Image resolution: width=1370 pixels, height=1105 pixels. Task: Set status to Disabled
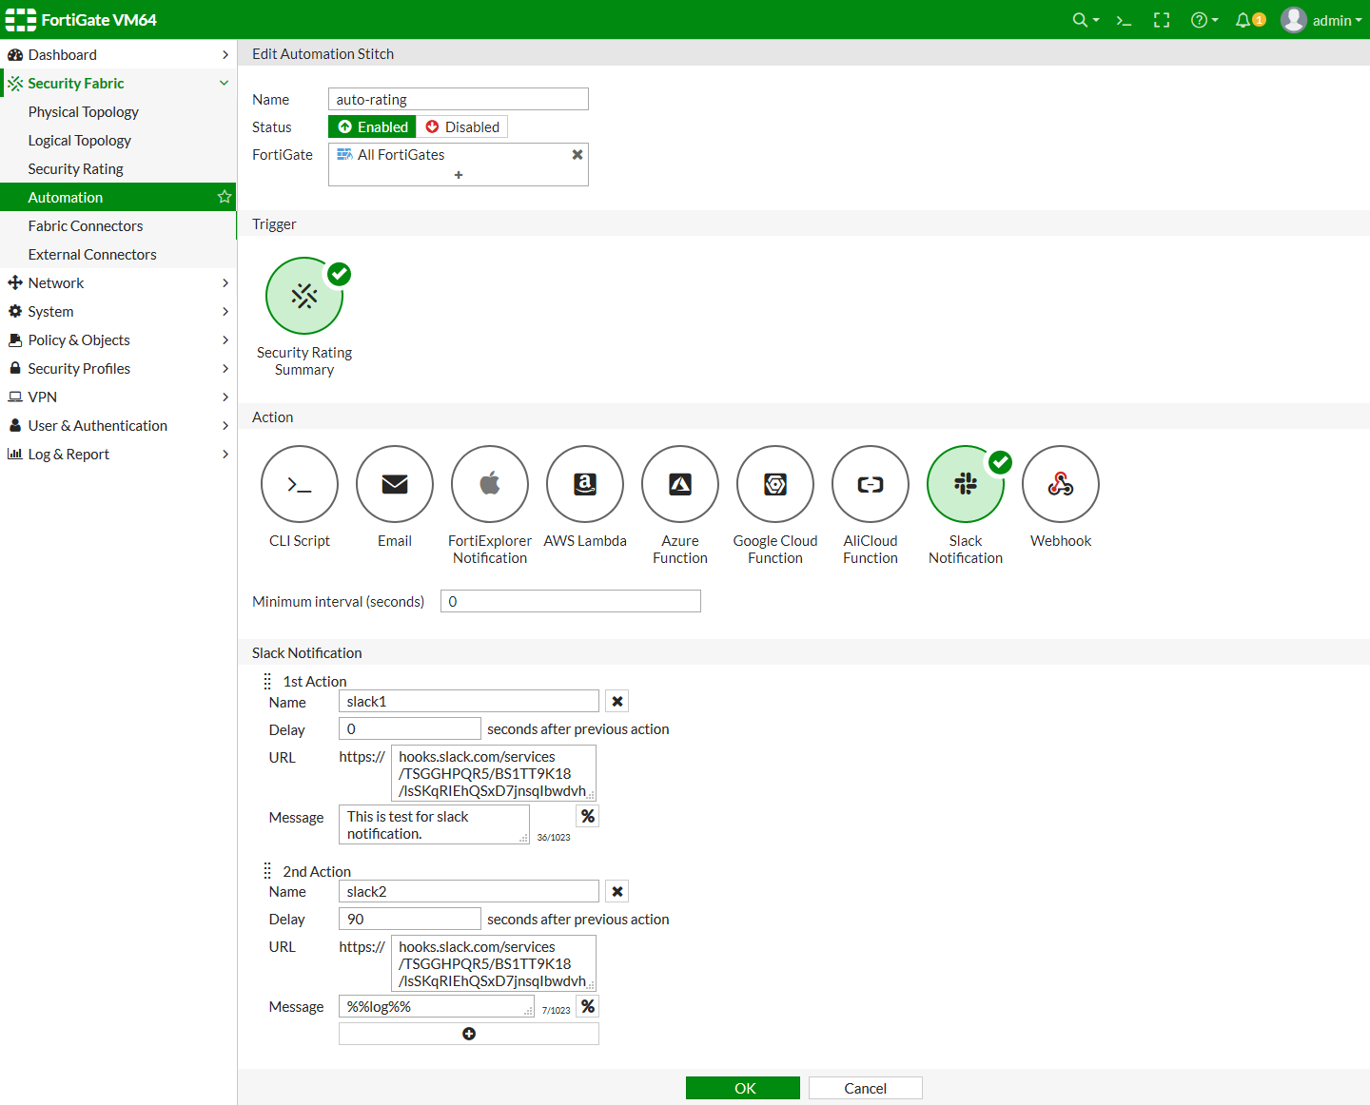(x=461, y=126)
